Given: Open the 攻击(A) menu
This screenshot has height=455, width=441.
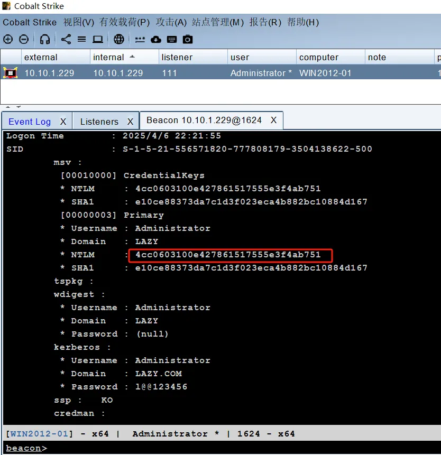Looking at the screenshot, I should [171, 22].
